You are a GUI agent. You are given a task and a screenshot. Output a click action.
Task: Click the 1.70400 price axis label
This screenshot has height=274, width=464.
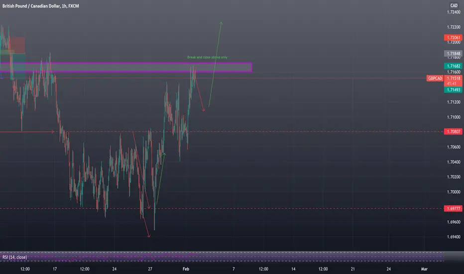pyautogui.click(x=454, y=162)
